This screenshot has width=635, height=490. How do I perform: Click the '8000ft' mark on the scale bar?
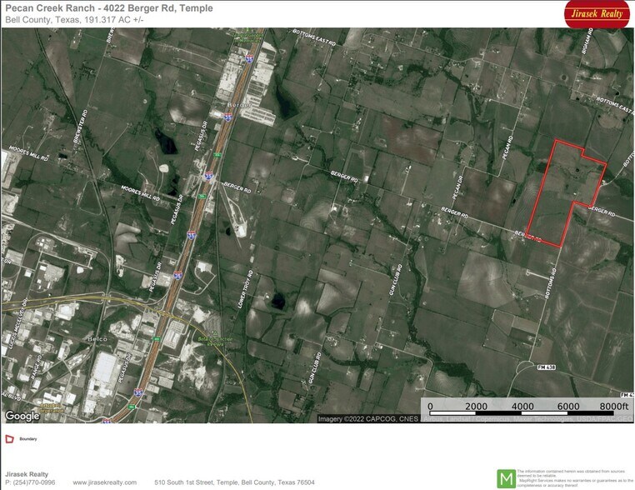[614, 406]
